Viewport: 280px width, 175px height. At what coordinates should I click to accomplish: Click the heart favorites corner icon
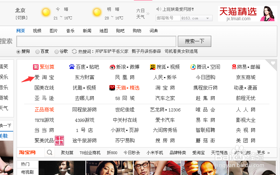(273, 63)
